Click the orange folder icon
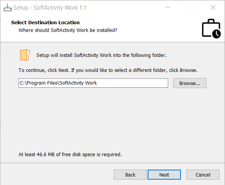Image resolution: width=225 pixels, height=185 pixels. (25, 55)
